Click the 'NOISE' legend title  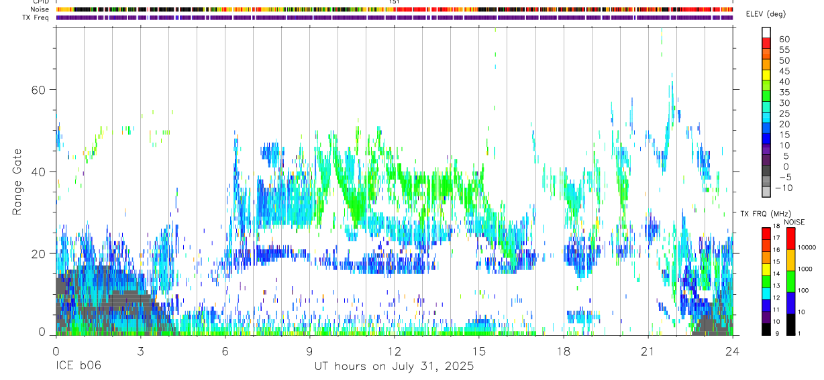tap(794, 221)
